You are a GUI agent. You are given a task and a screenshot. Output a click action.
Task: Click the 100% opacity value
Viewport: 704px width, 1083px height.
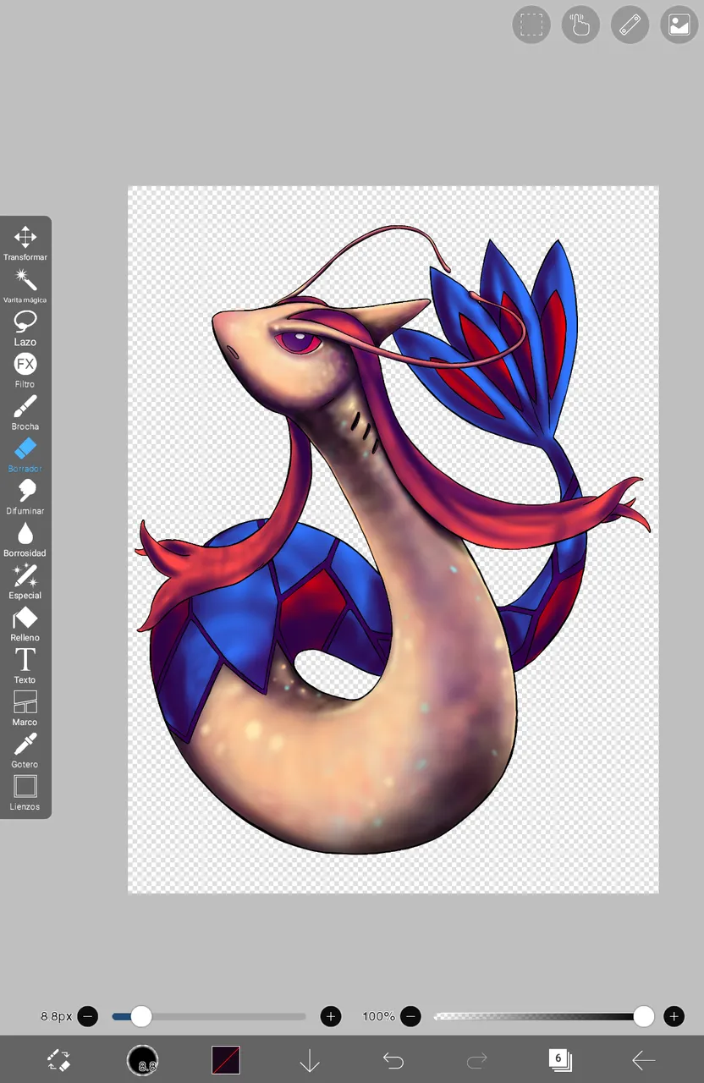(378, 1016)
